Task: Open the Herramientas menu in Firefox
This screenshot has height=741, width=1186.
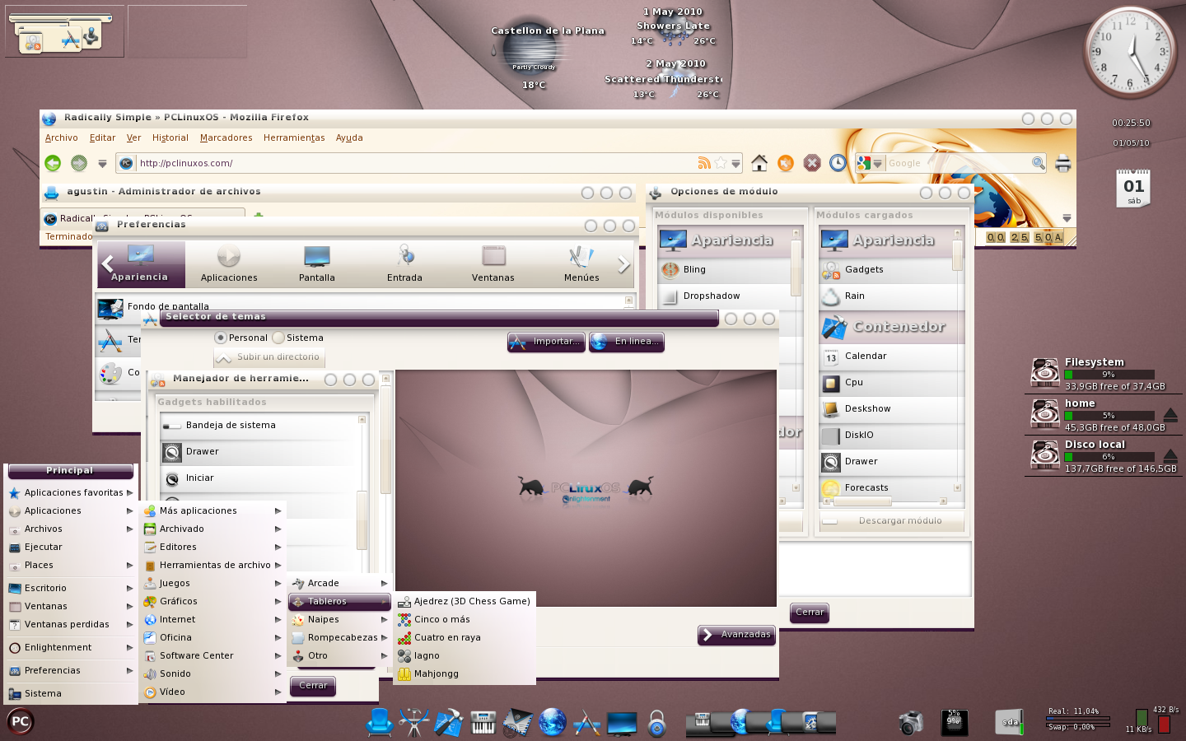Action: pos(294,137)
